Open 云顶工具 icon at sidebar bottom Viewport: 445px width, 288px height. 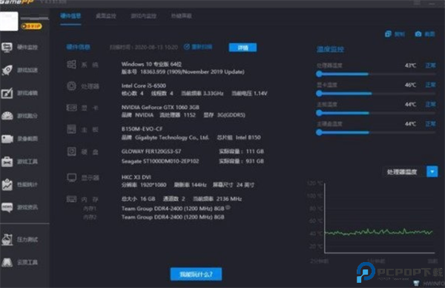point(7,262)
